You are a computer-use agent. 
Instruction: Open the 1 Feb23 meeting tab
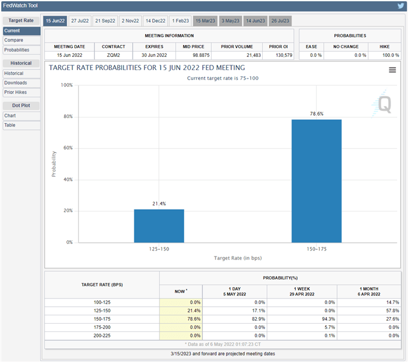pos(181,21)
